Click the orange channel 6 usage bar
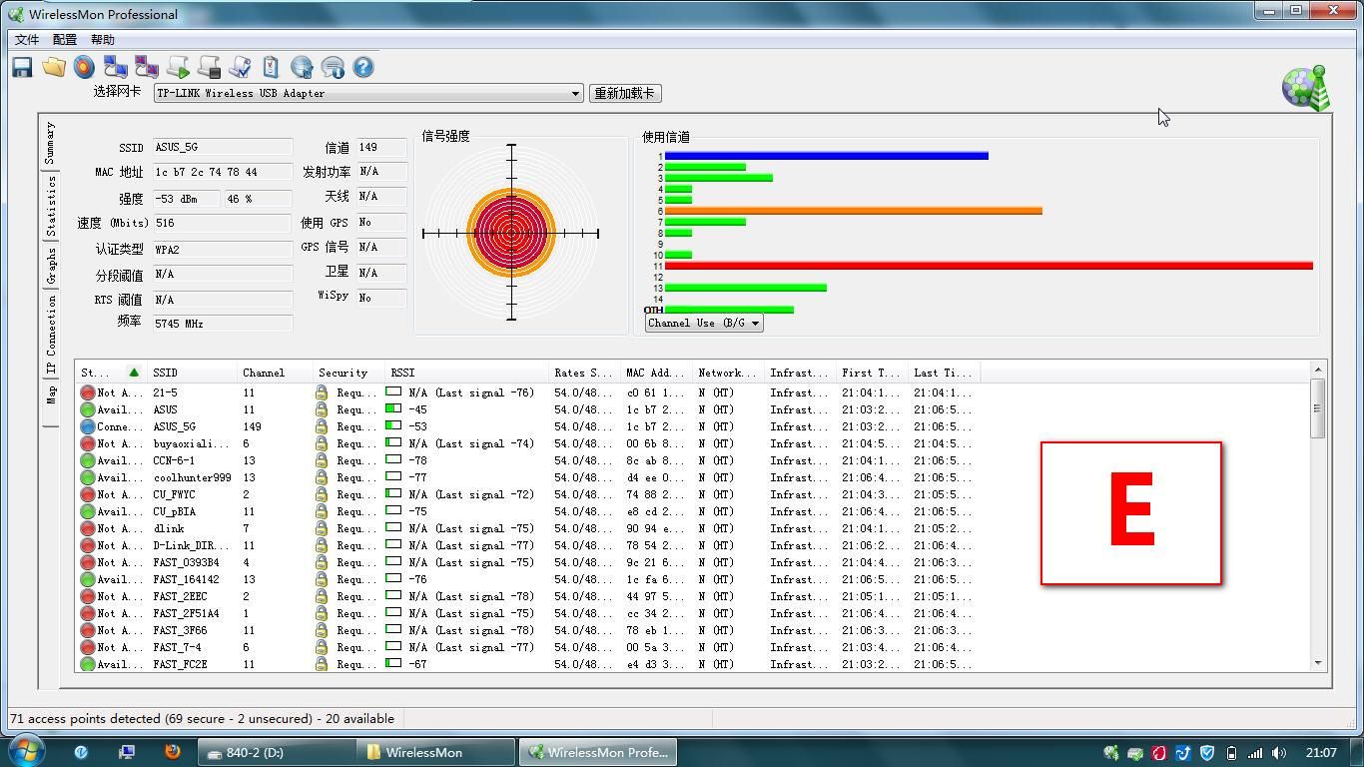Screen dimensions: 1364x767 (x=854, y=211)
